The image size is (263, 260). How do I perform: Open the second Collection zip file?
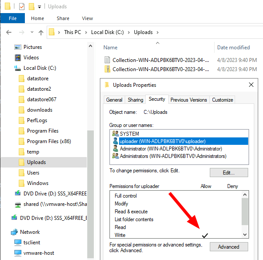click(161, 69)
